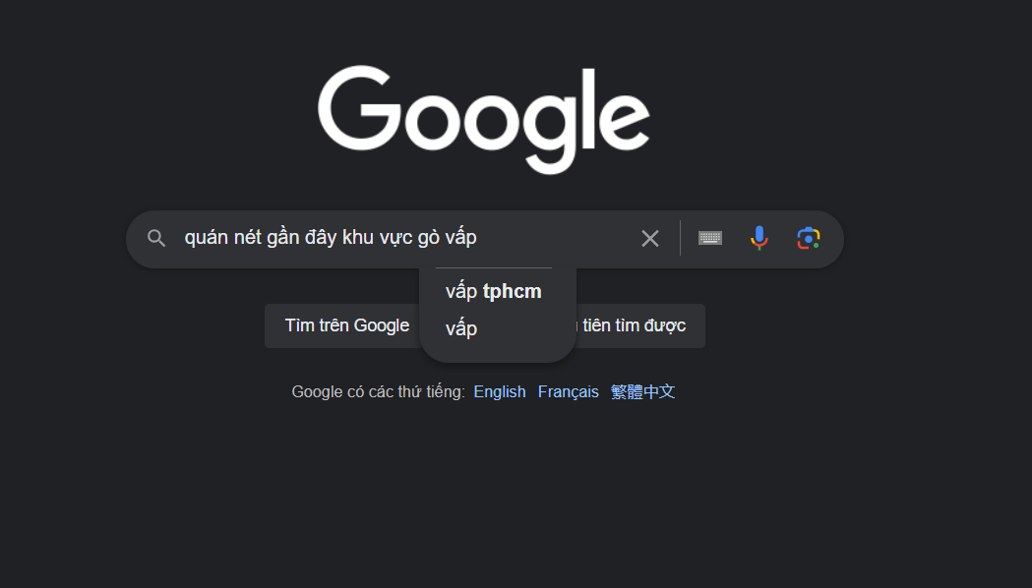Click inside the search box text
1032x588 pixels.
click(x=331, y=238)
